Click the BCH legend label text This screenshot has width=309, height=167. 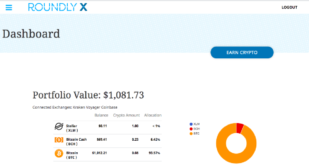pyautogui.click(x=196, y=129)
